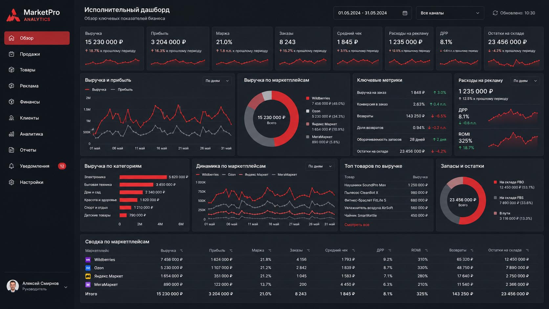The image size is (549, 309).
Task: Click the Wildberries WB logo icon in table
Action: coord(88,260)
